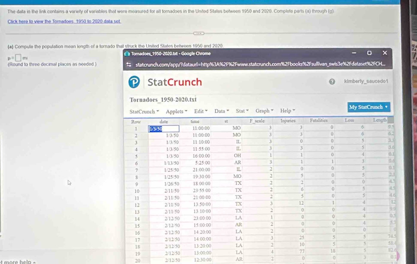Select the time column header
This screenshot has width=417, height=264.
point(195,121)
